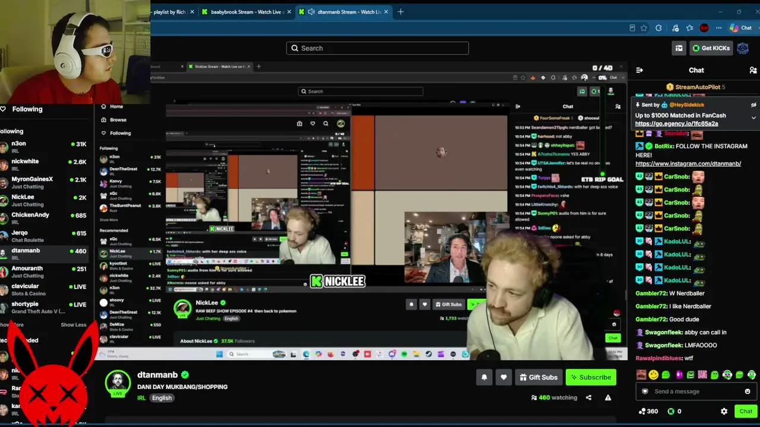Open shortypie channel in Following sidebar
Viewport: 760px width, 427px height.
pos(45,307)
